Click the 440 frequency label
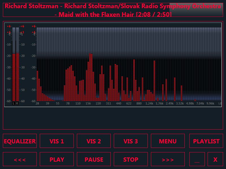Image resolution: width=226 pixels, height=169 pixels. click(119, 104)
